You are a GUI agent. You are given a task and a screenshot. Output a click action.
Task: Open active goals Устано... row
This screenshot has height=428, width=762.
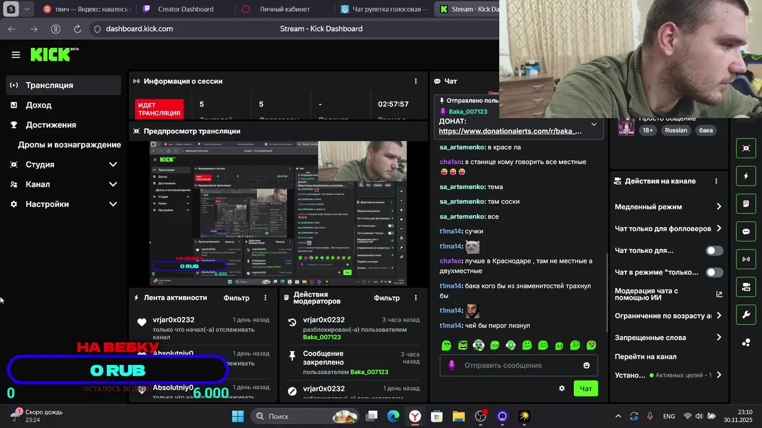pos(669,375)
